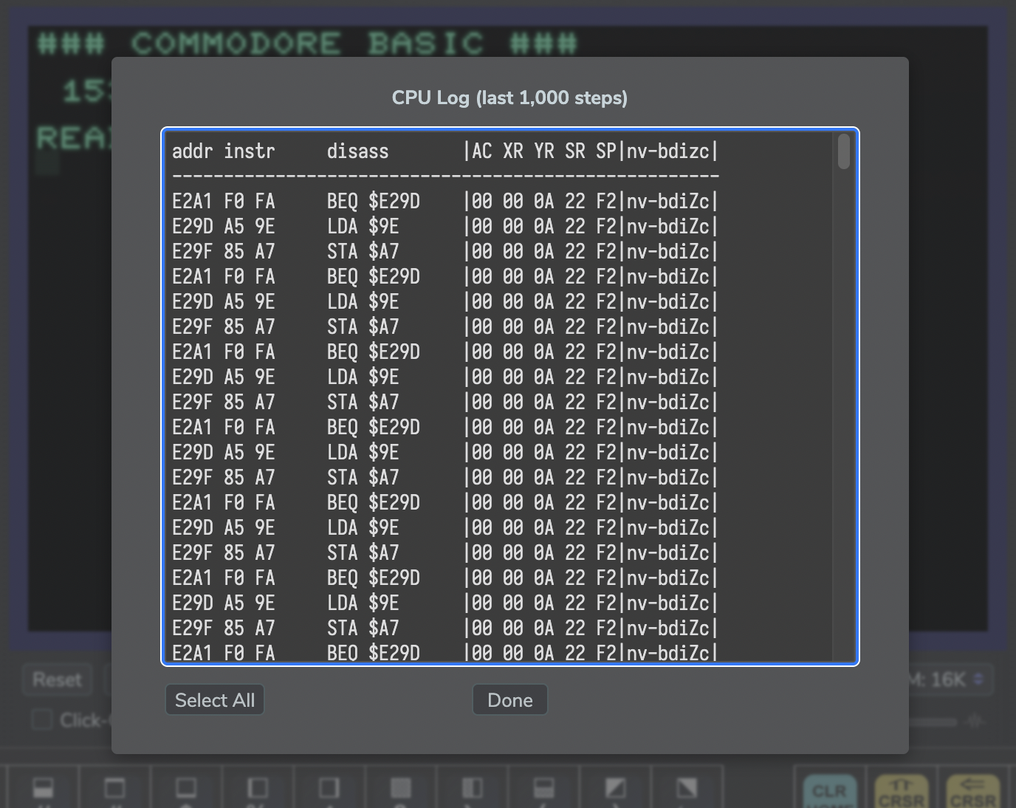Click the Select All button in CPU Log
This screenshot has height=808, width=1016.
(x=215, y=700)
